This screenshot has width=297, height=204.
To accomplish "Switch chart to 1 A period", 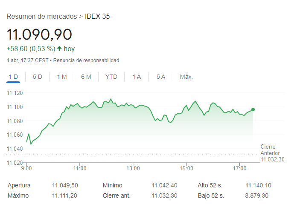I will pos(137,77).
